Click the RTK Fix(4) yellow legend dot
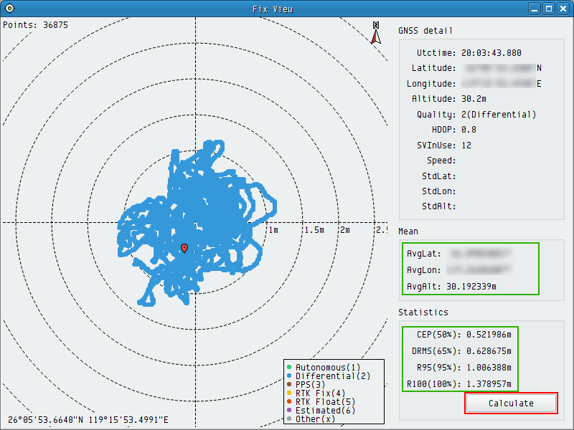 tap(289, 393)
